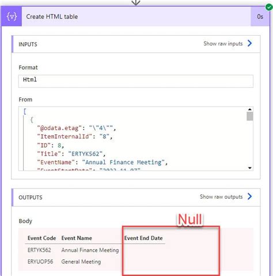This screenshot has height=276, width=273.
Task: Click the Event Code column header
Action: (x=41, y=238)
